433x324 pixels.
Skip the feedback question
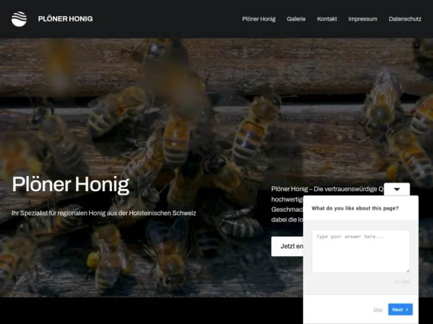(377, 310)
